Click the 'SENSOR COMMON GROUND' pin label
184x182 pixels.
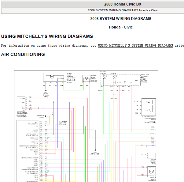pos(30,158)
